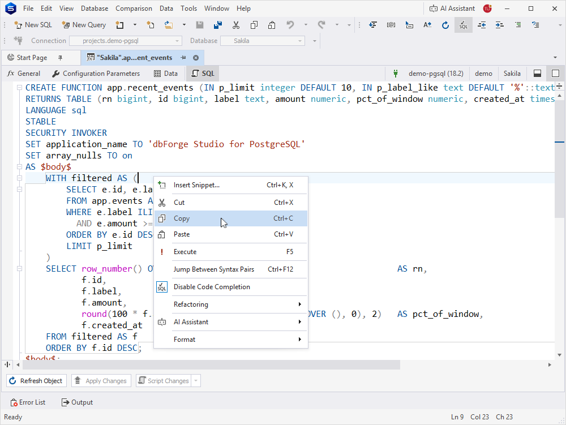Open the Database menu

94,8
